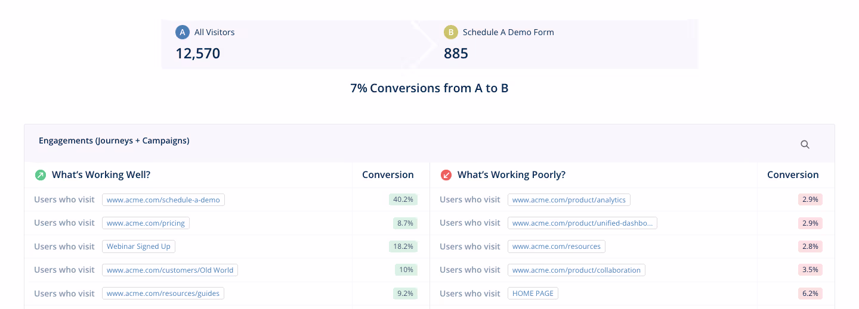Click the www.acme.com/product/analytics tag

point(569,200)
